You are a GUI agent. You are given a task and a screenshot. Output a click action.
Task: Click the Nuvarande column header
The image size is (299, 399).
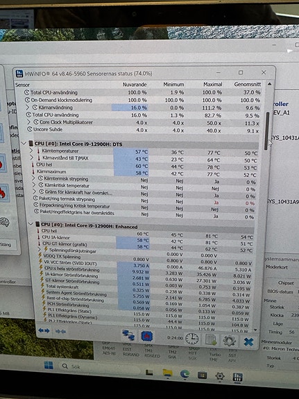click(135, 84)
